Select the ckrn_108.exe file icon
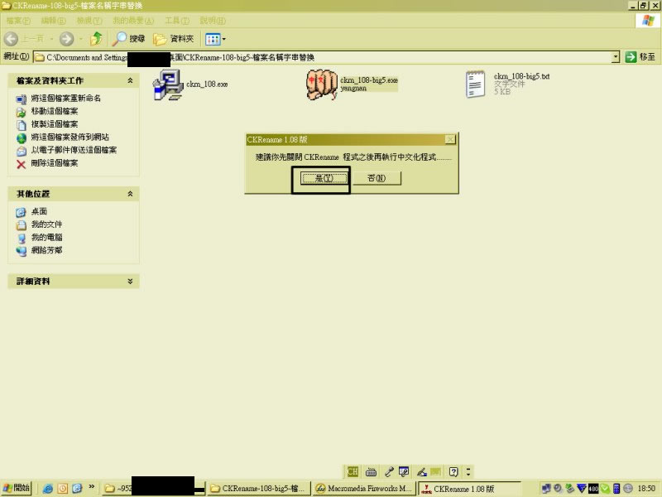This screenshot has height=497, width=662. tap(168, 85)
